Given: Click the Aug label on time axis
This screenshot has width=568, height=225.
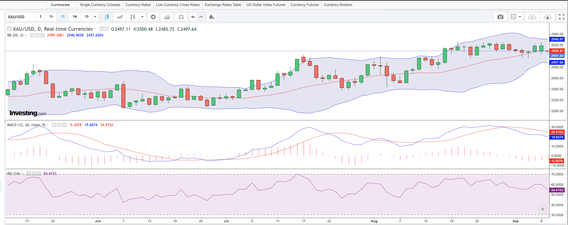Looking at the screenshot, I should click(374, 221).
